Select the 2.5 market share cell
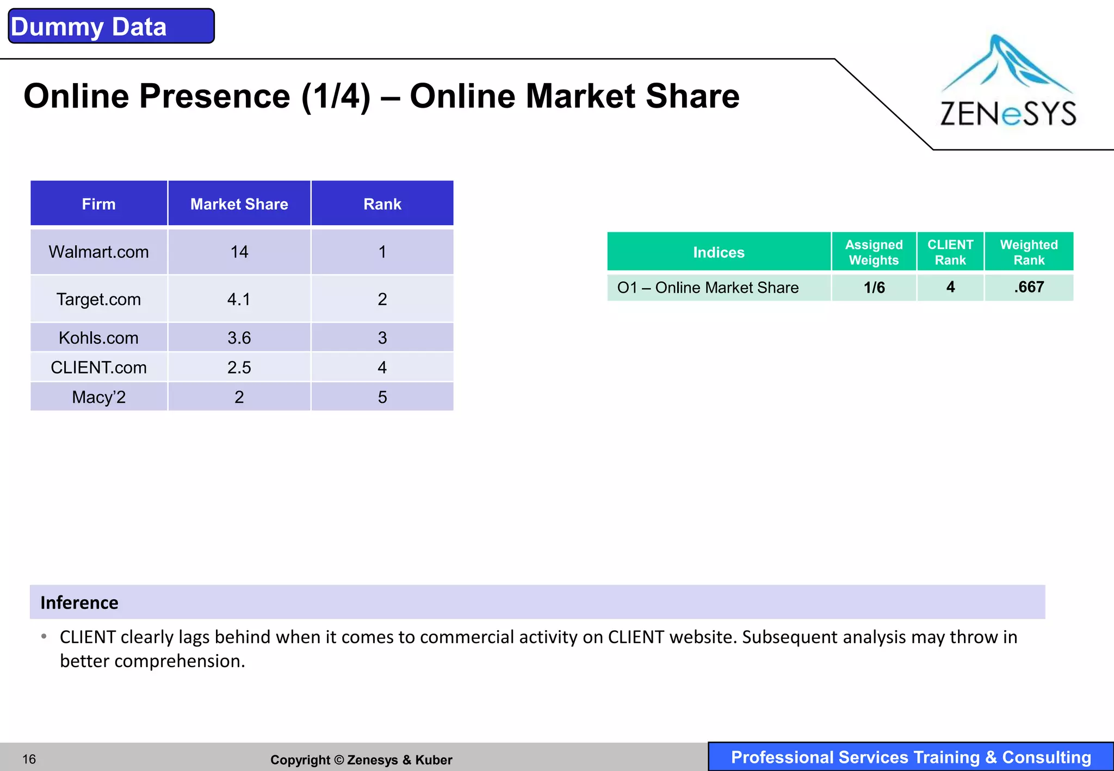Viewport: 1114px width, 771px height. click(239, 367)
